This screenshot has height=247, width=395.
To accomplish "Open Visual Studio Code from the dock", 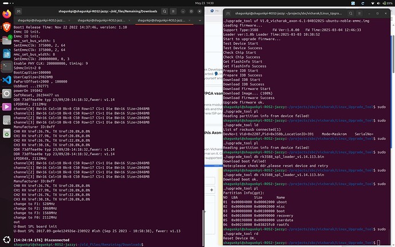I will click(7, 80).
